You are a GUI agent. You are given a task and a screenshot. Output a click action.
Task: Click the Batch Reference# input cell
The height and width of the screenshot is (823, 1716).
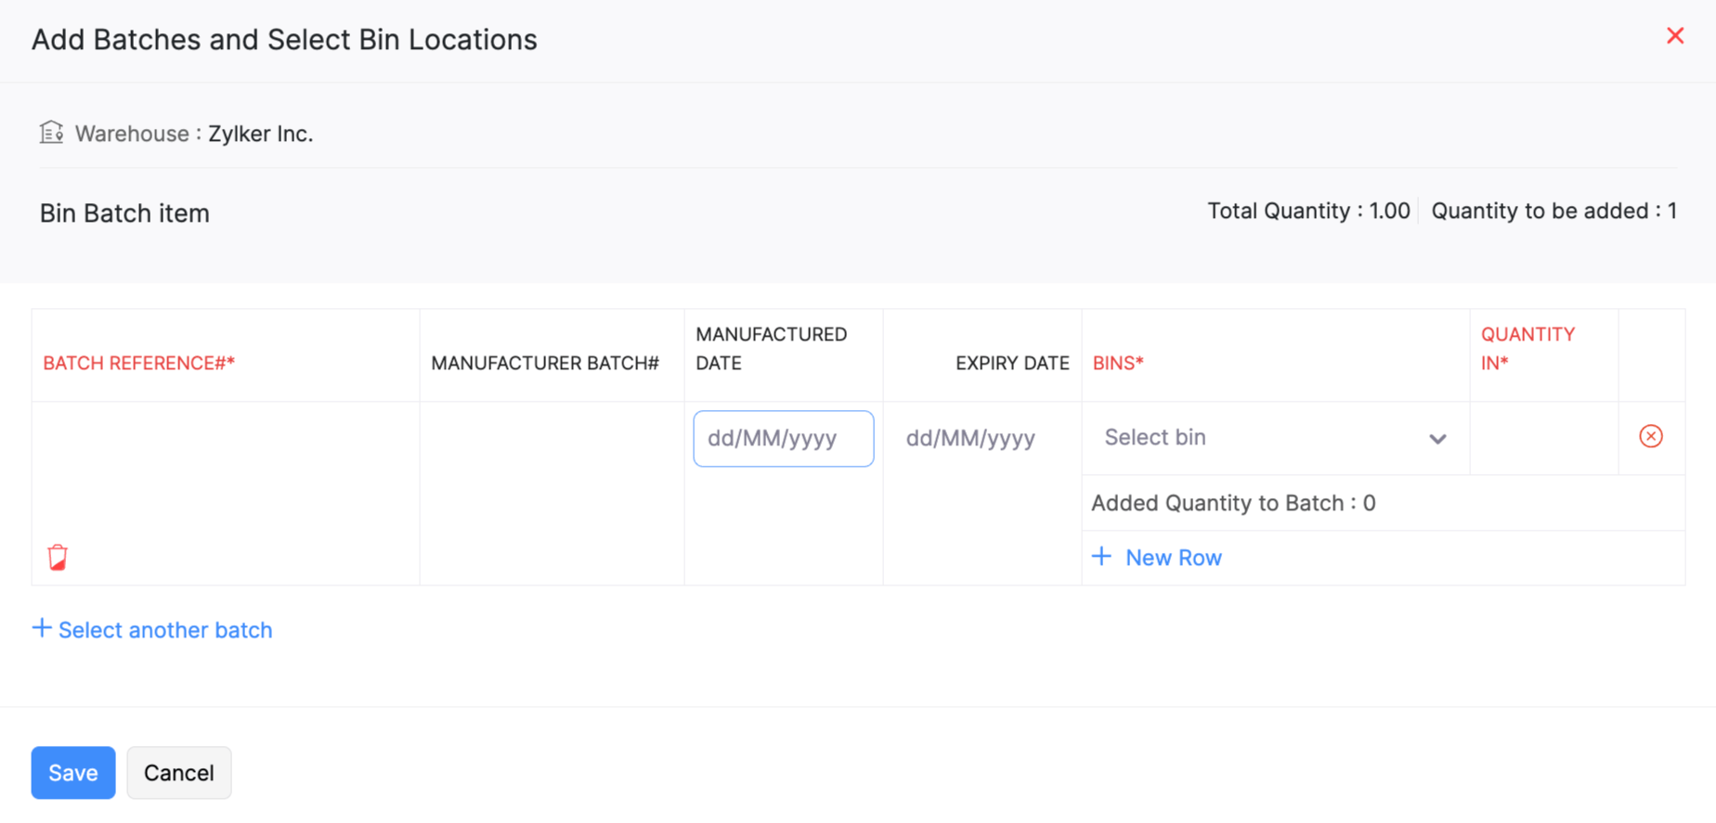tap(225, 438)
